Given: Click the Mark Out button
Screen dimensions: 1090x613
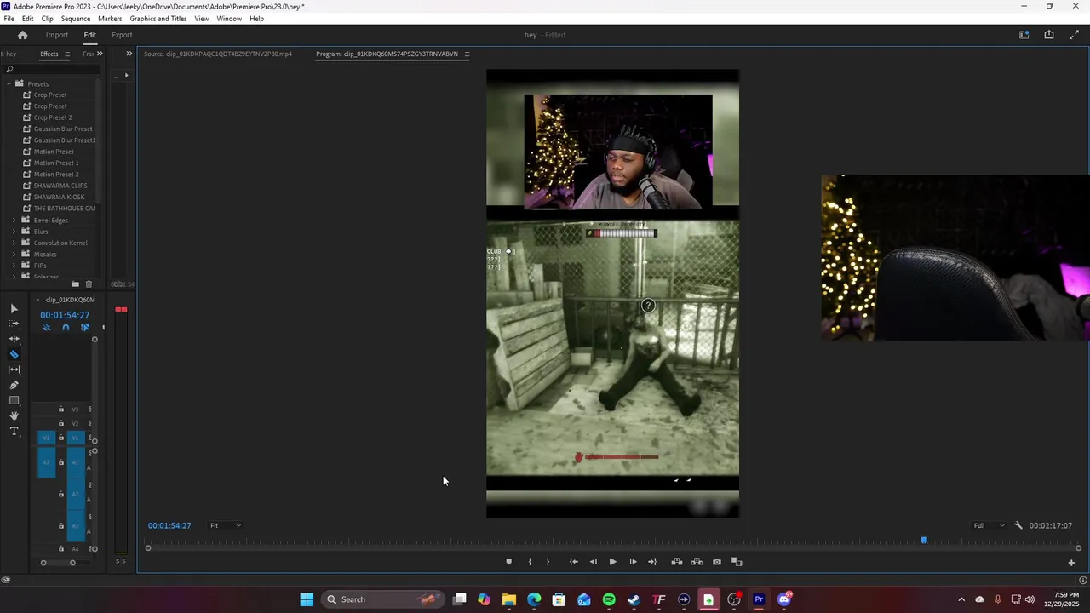Looking at the screenshot, I should [x=548, y=562].
